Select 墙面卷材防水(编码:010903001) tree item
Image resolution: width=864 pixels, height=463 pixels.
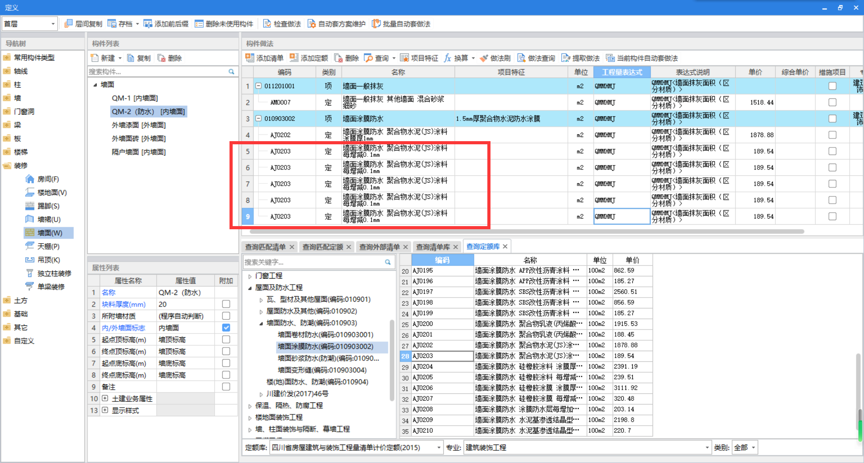coord(325,335)
